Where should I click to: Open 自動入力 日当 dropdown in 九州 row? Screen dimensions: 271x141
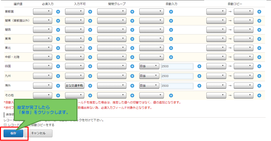149,76
